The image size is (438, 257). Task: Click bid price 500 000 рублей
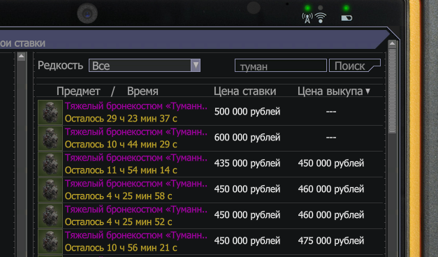(247, 112)
